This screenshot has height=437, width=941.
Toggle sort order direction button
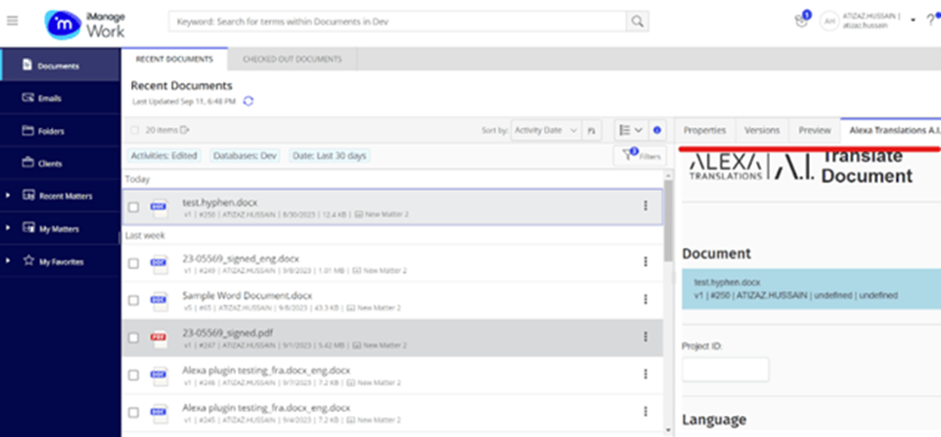point(591,130)
